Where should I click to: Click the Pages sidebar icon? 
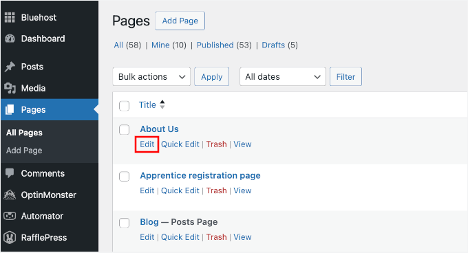pyautogui.click(x=10, y=110)
